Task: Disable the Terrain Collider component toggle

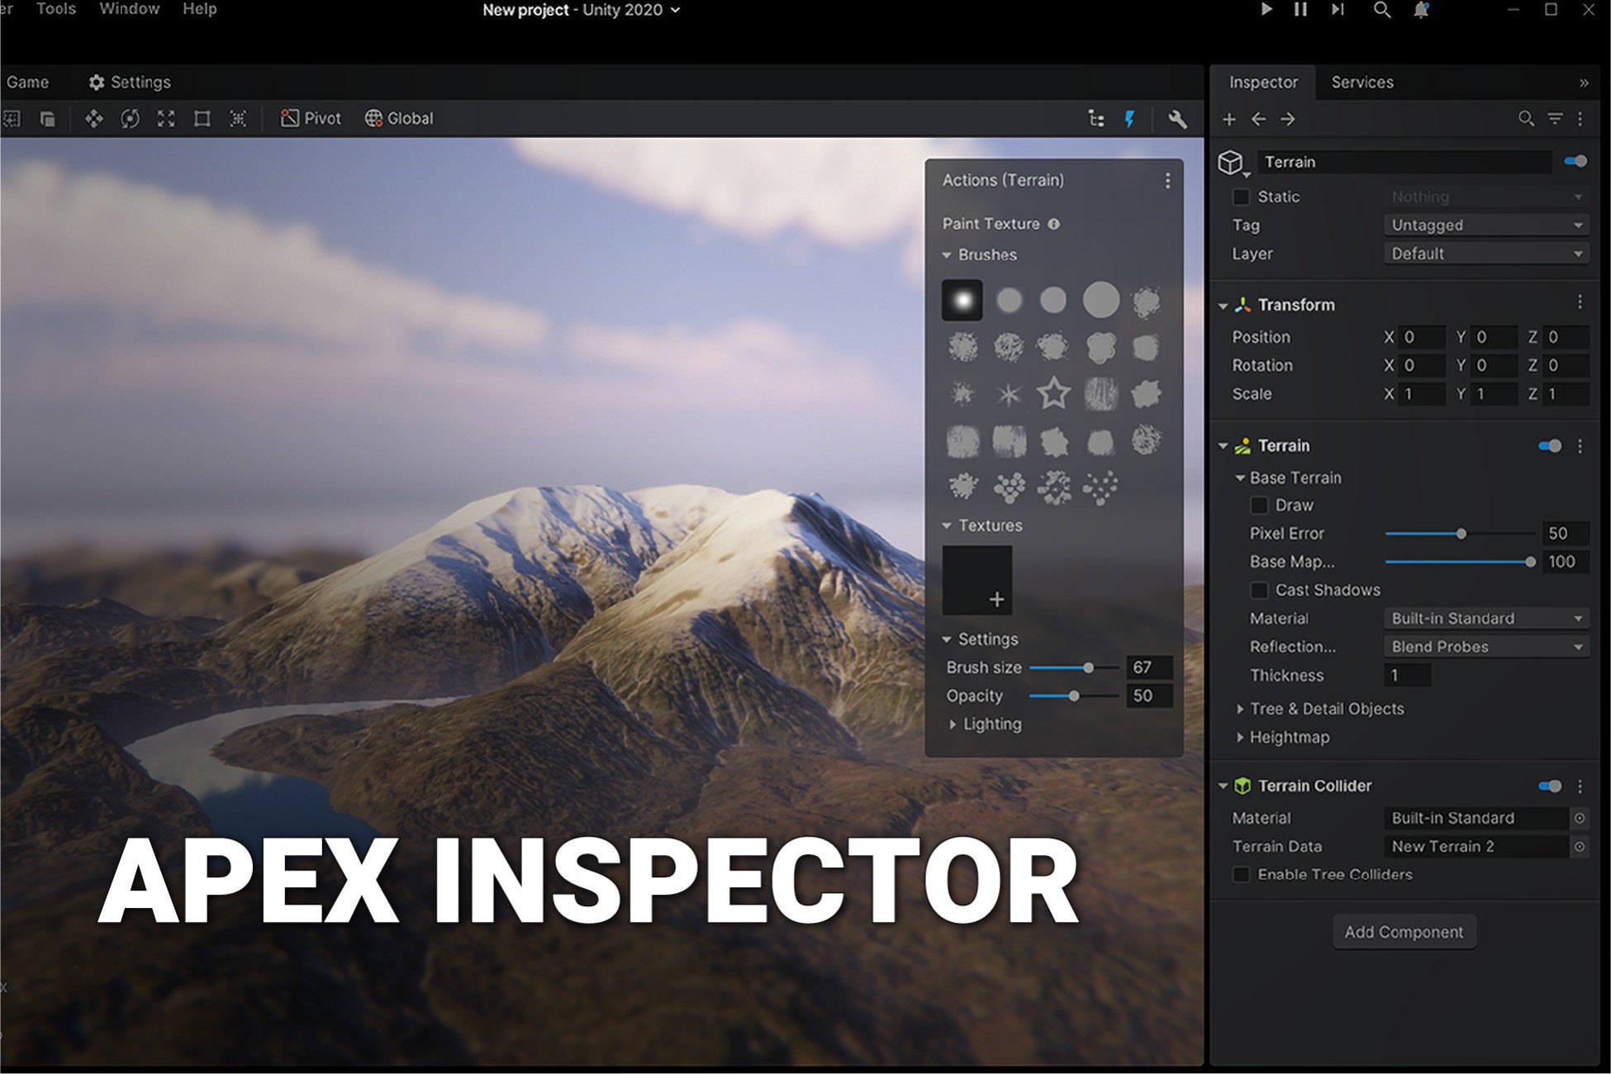Action: (x=1550, y=786)
